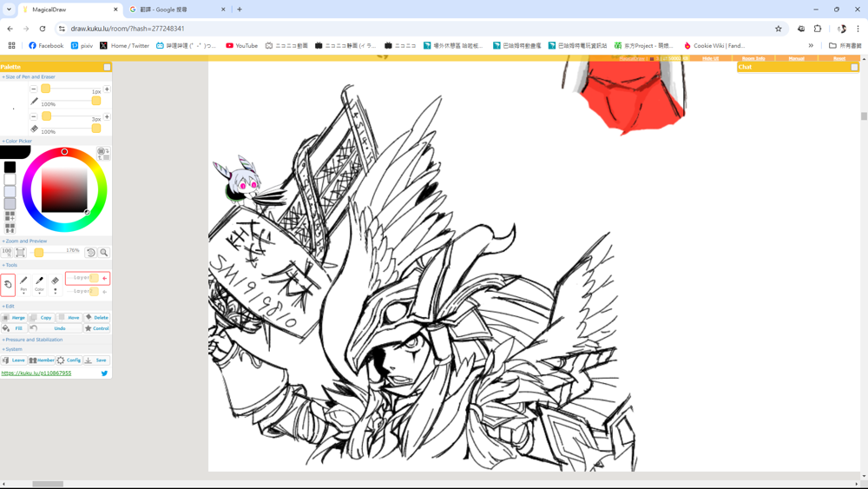The image size is (868, 489).
Task: Collapse the System section
Action: coord(12,349)
